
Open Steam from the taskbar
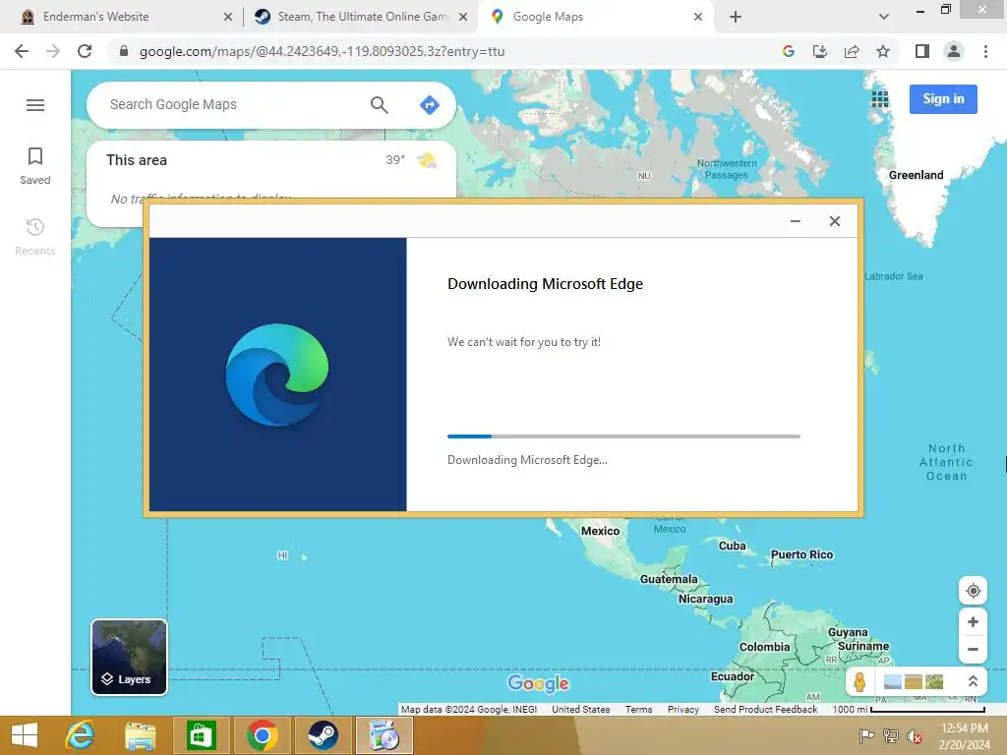323,735
